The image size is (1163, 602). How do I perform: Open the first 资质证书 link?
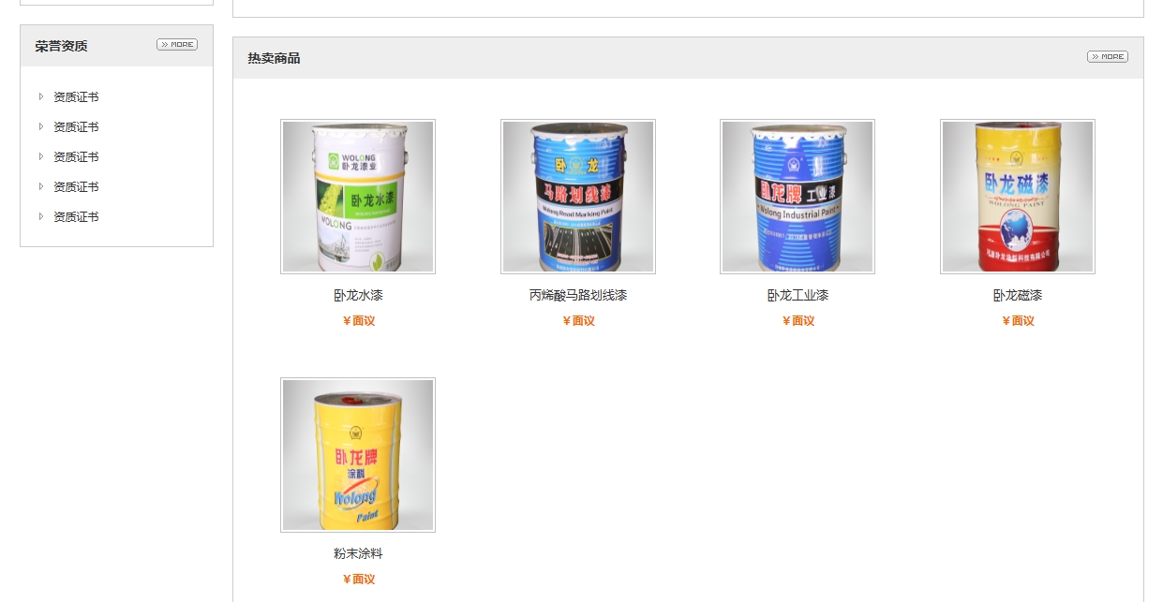(x=76, y=97)
